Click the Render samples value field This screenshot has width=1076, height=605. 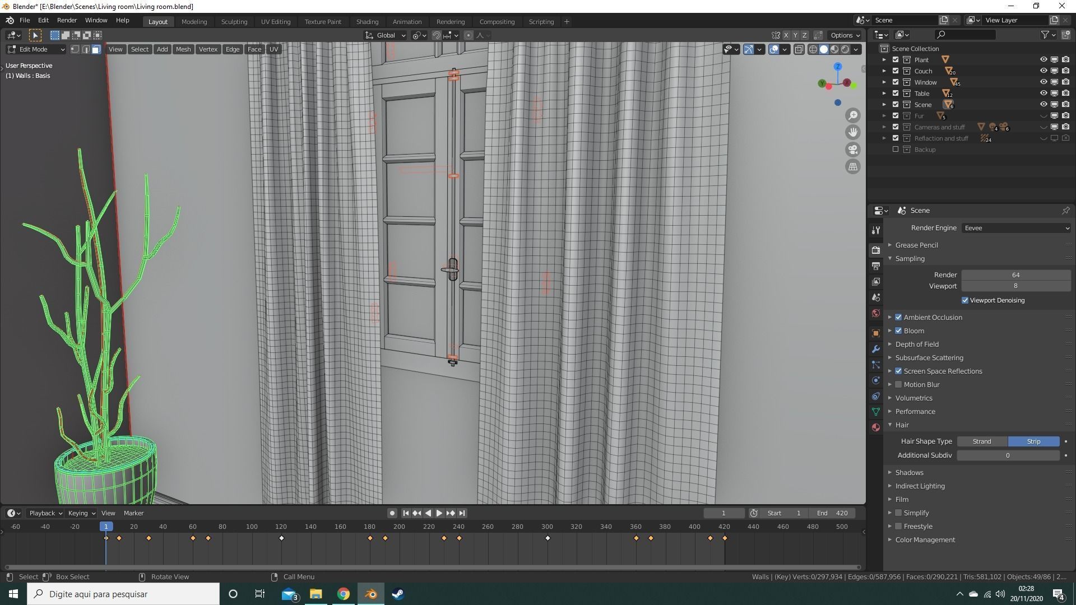[x=1015, y=275]
